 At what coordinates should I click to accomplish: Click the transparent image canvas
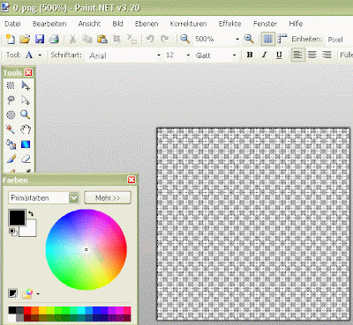tap(253, 224)
